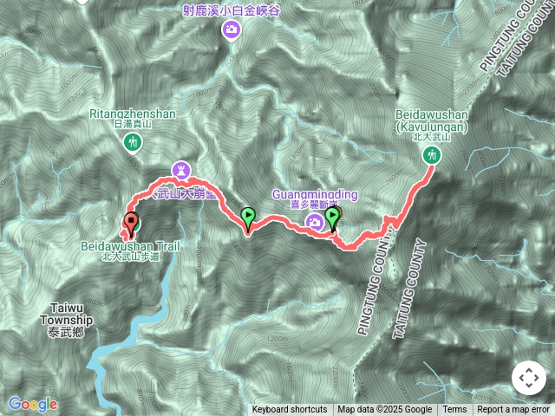Viewport: 555px width, 416px height.
Task: Click the red trail summit endpoint
Action: tap(431, 167)
